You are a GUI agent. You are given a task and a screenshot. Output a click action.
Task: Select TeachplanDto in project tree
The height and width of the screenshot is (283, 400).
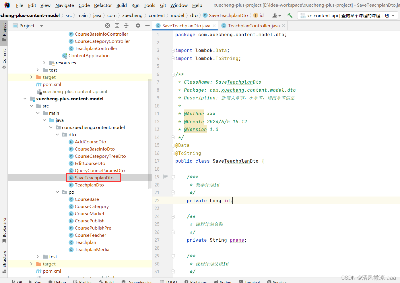(x=89, y=185)
